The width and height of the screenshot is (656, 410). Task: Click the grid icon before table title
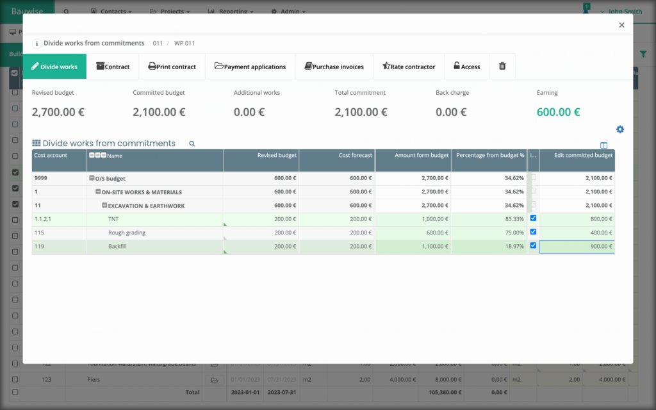click(x=37, y=143)
